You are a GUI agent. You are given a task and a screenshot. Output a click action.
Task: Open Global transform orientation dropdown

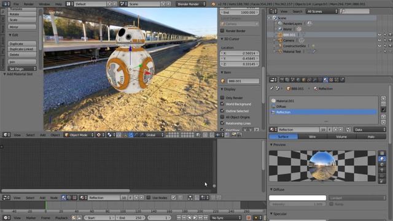click(154, 135)
